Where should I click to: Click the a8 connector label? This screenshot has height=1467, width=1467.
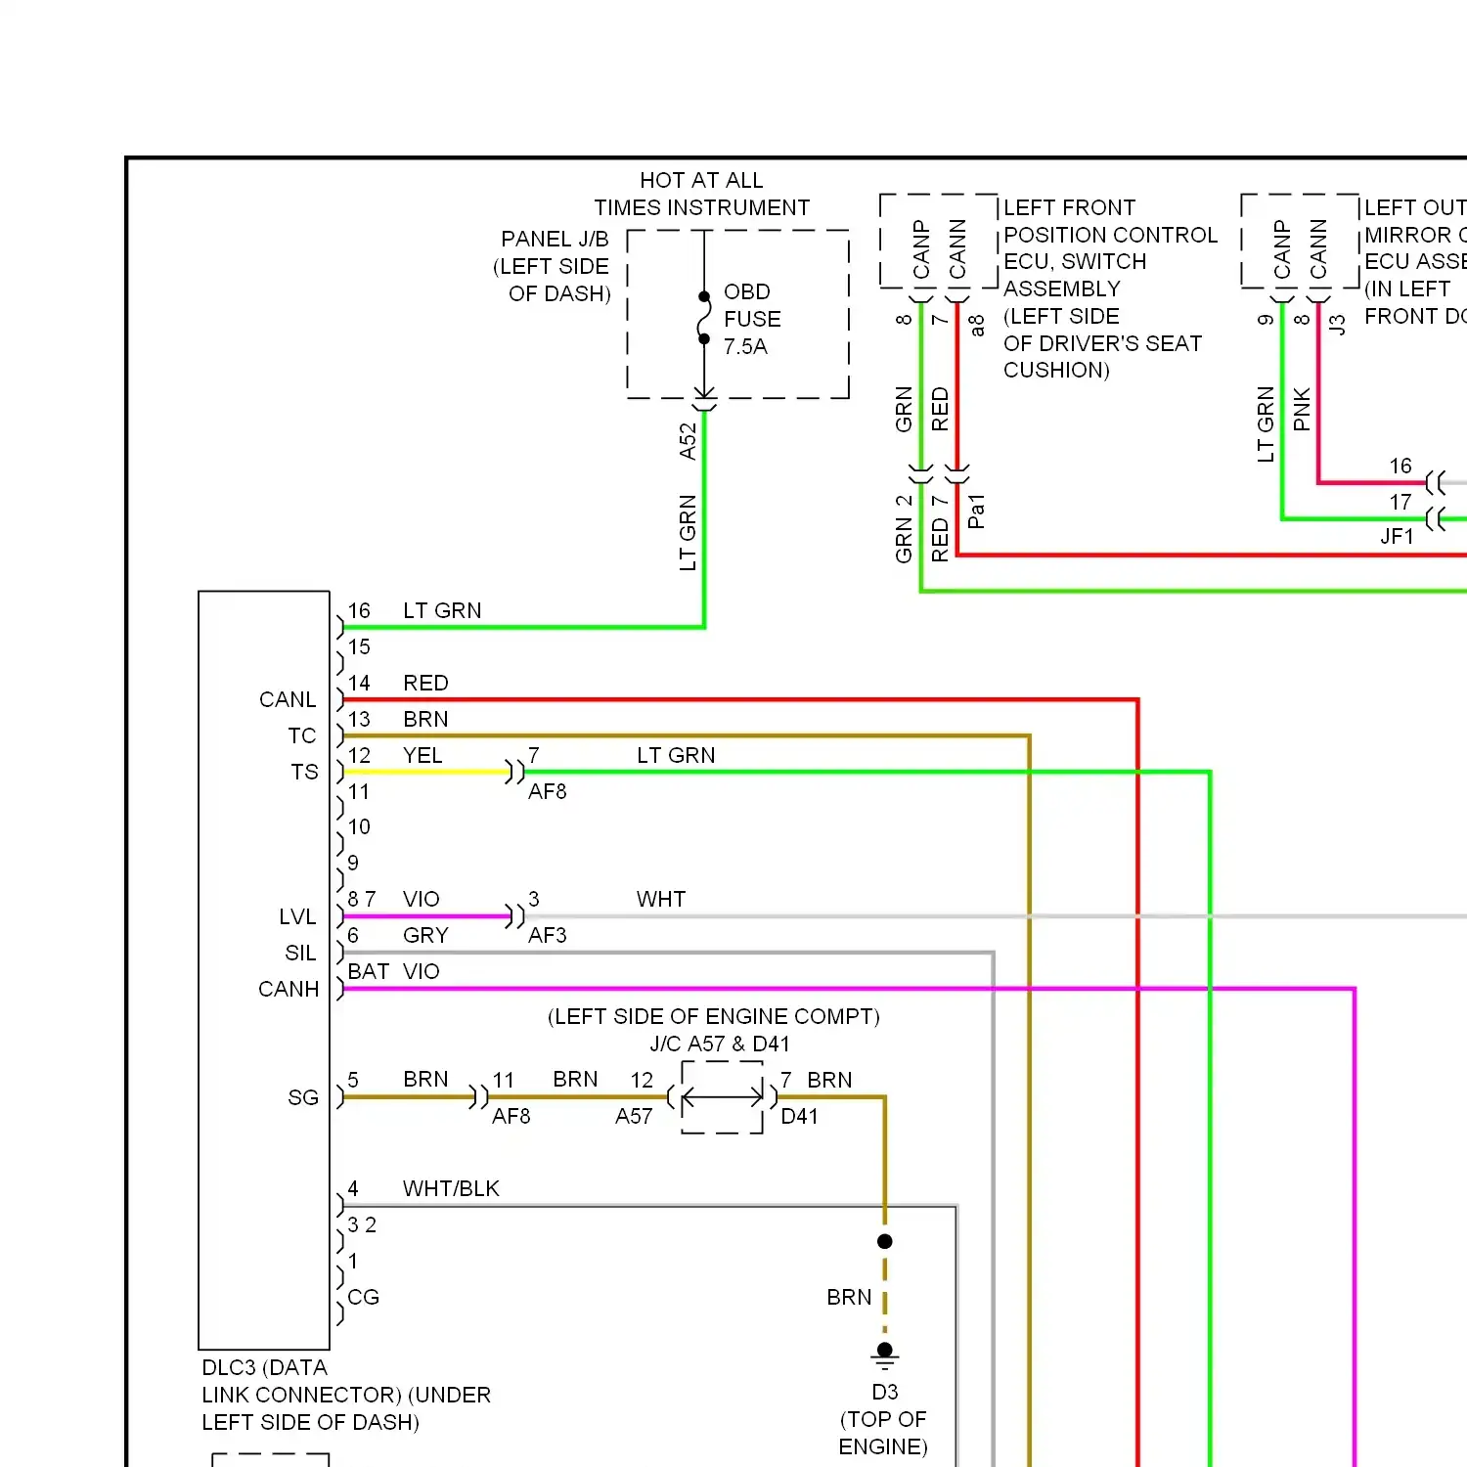(976, 326)
